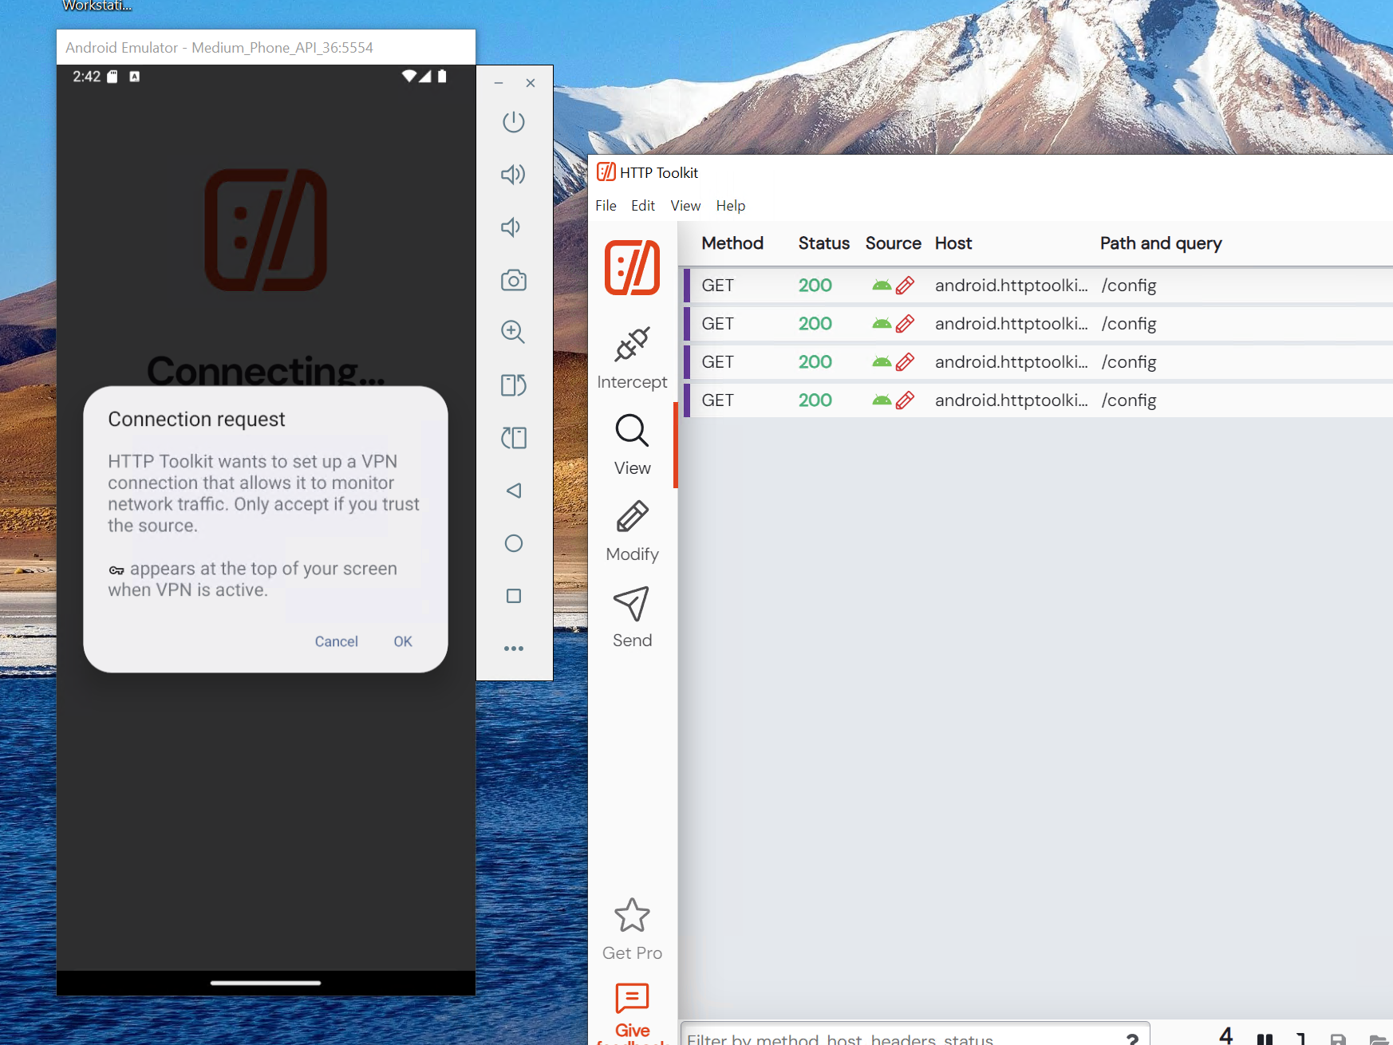1393x1045 pixels.
Task: Select the first GET /config request row
Action: pos(1038,286)
